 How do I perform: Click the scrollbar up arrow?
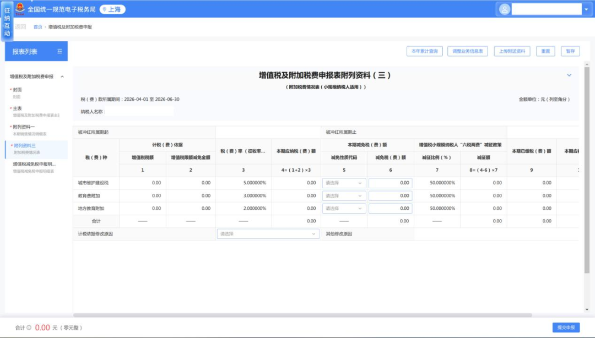click(x=587, y=64)
